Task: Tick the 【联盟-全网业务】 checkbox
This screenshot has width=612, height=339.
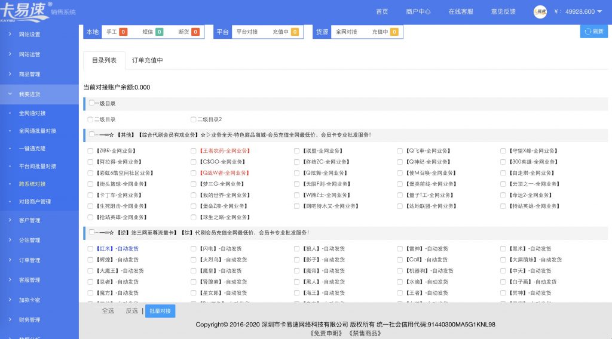Action: pos(296,151)
